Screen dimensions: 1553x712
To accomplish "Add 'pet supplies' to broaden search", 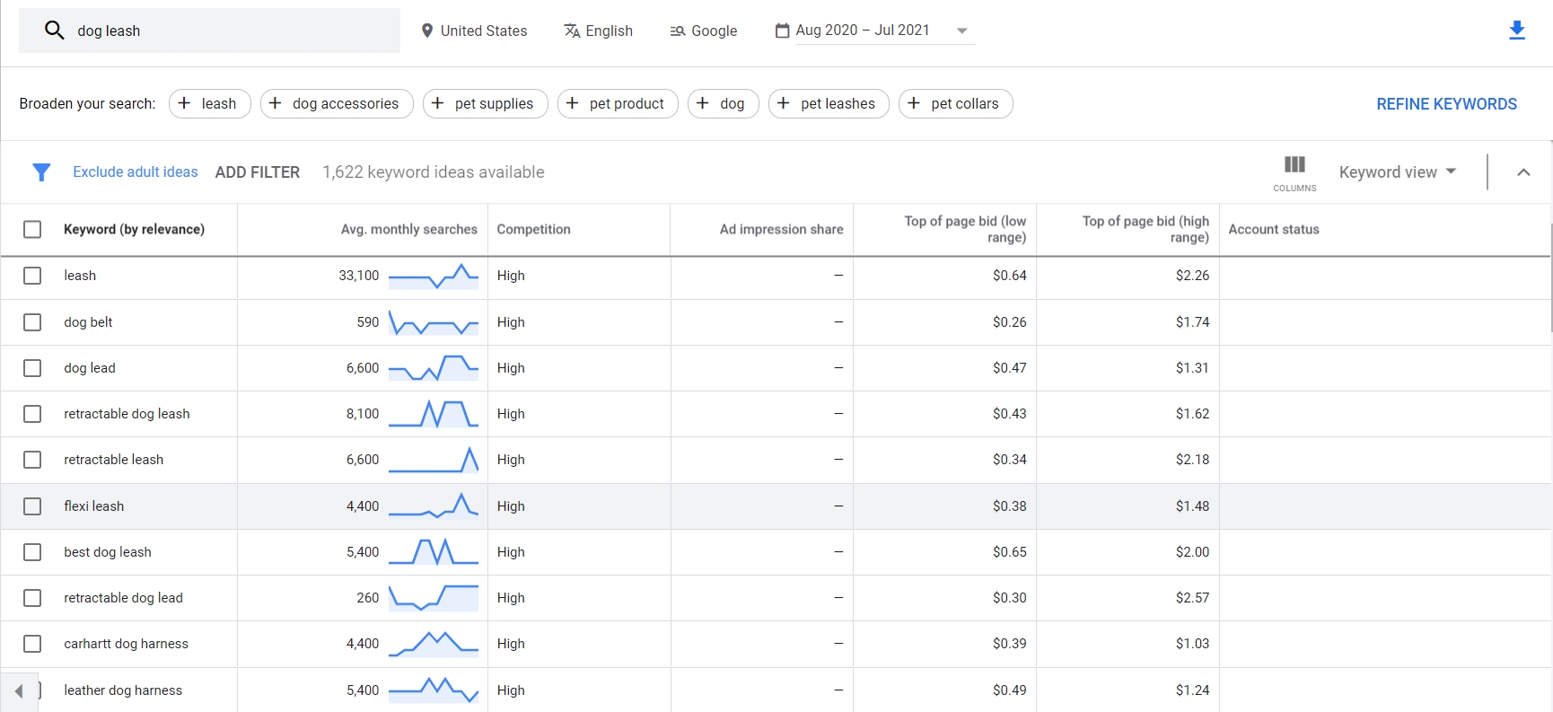I will [x=485, y=103].
